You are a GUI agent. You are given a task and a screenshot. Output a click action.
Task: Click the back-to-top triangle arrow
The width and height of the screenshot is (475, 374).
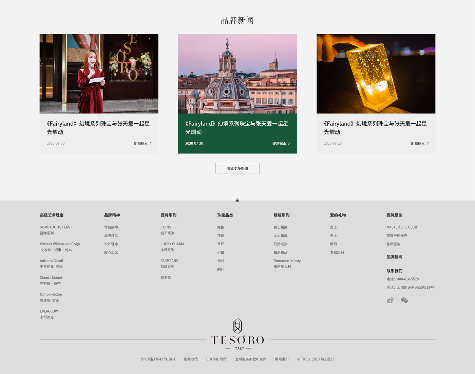(237, 200)
